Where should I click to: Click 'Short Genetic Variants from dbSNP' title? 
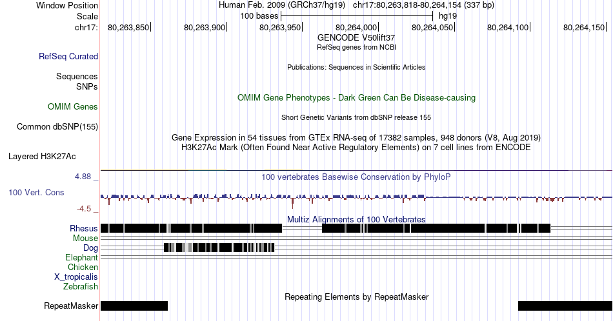coord(356,117)
